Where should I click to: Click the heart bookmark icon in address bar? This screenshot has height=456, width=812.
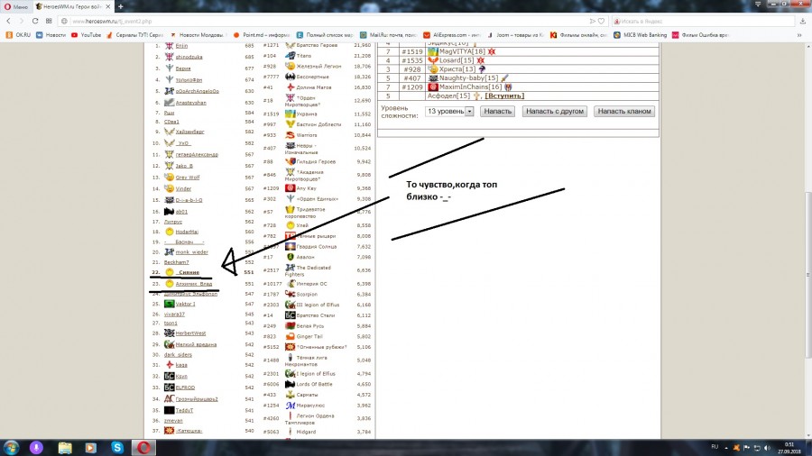click(x=601, y=22)
